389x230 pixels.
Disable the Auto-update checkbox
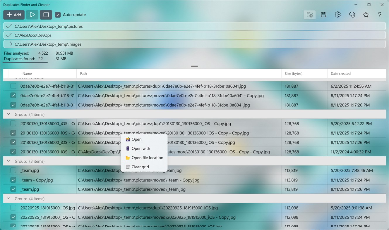[x=58, y=15]
